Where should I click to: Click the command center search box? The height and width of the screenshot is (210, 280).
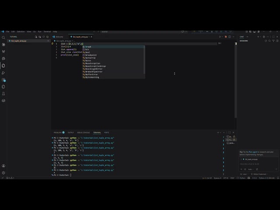pos(140,31)
